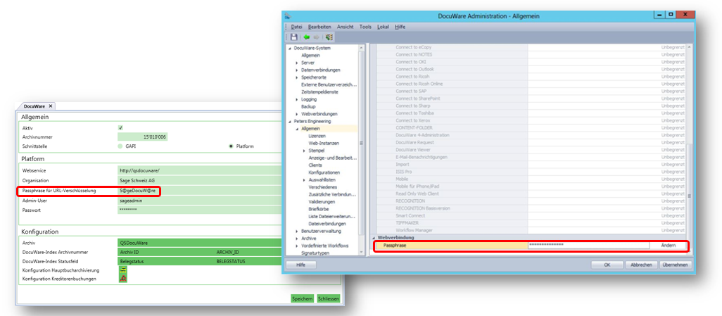Click the Workflow Manager license row
Viewport: 722px width, 316px height.
click(x=531, y=230)
